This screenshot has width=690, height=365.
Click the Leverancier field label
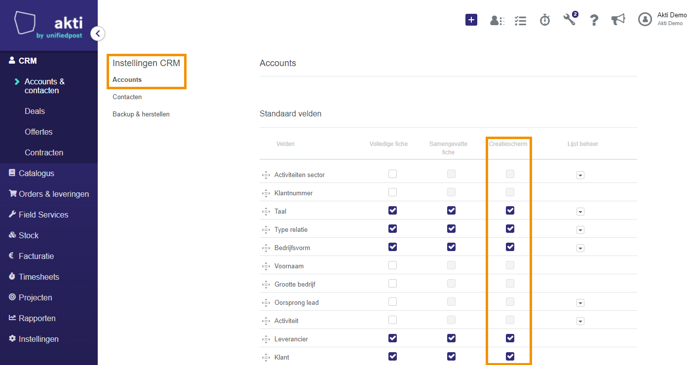pos(291,339)
